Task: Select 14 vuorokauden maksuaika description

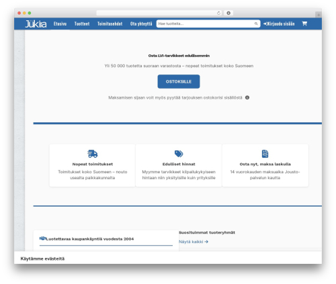Action: tap(265, 175)
